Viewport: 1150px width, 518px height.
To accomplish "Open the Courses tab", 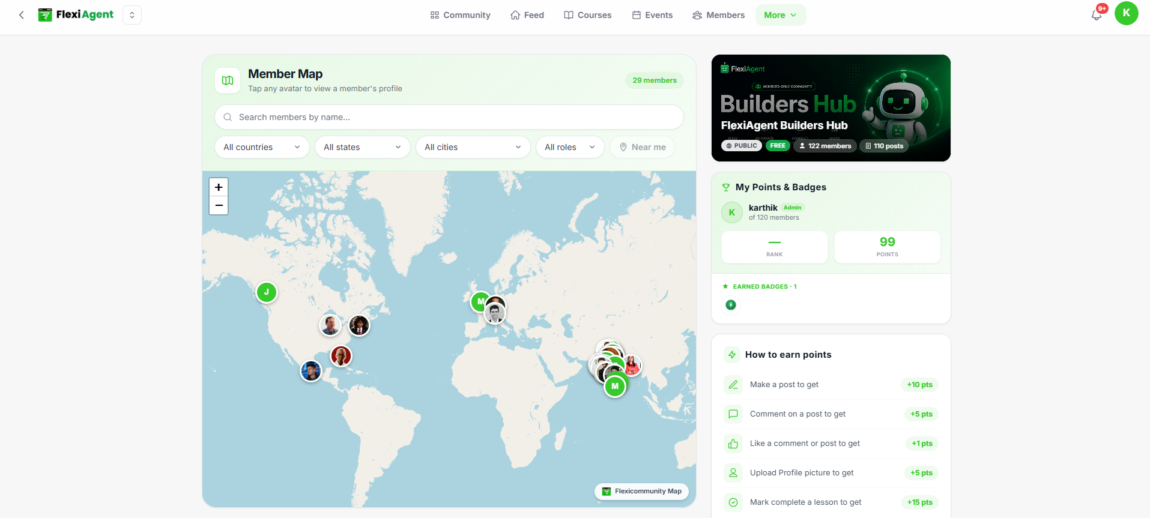I will (x=587, y=15).
